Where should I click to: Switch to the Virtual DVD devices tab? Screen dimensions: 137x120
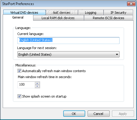click(x=24, y=12)
